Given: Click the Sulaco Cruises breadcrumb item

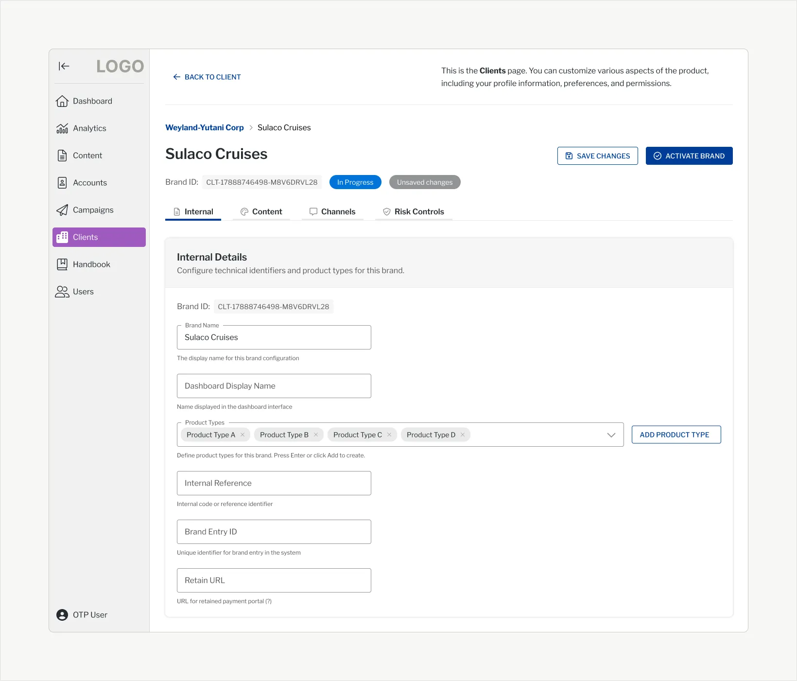Looking at the screenshot, I should (284, 127).
